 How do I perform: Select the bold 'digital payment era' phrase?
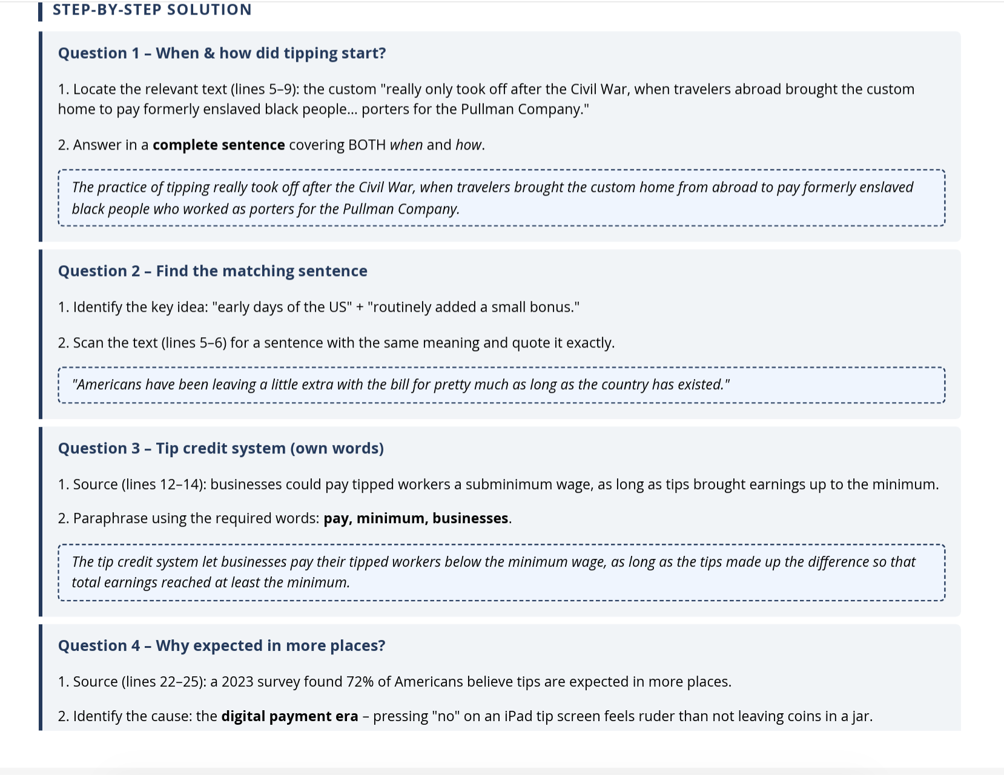click(289, 716)
